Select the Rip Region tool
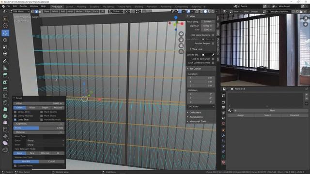The image size is (310, 174). pyautogui.click(x=5, y=150)
